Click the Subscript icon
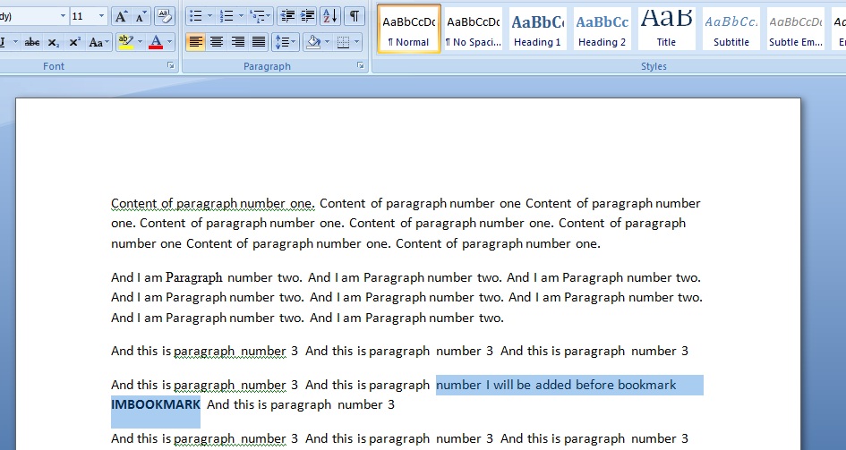Image resolution: width=846 pixels, height=450 pixels. 54,42
